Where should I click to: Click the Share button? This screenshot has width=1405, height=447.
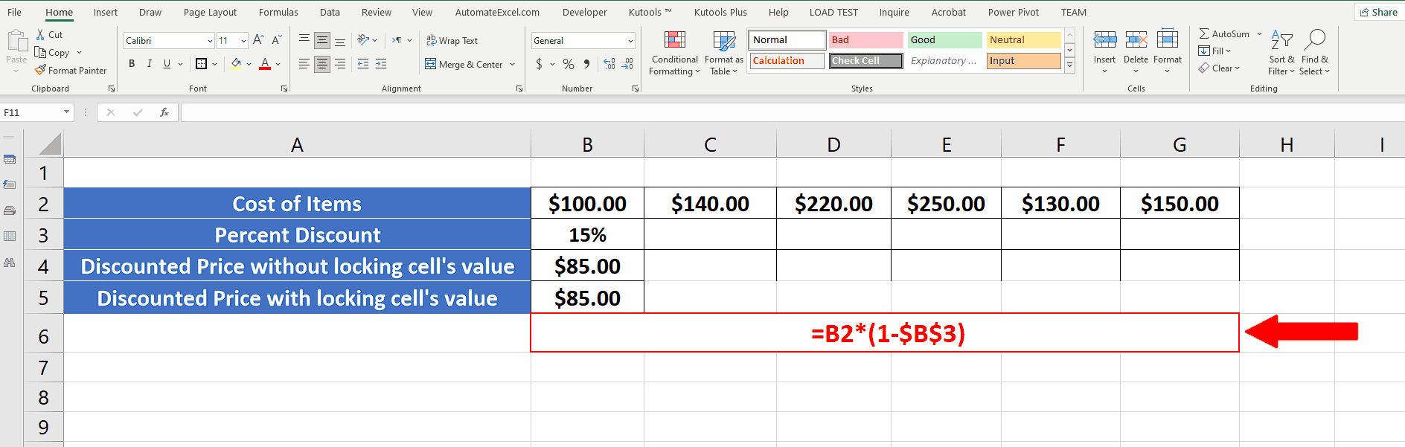[x=1379, y=12]
